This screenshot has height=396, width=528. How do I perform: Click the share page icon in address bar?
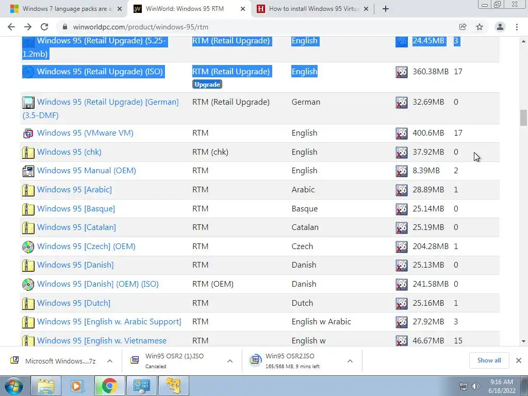(x=463, y=27)
